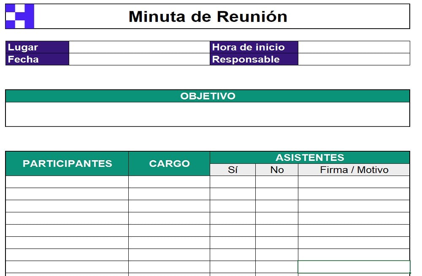Select the blank area under OBJETIVO
422x276 pixels.
(x=208, y=114)
